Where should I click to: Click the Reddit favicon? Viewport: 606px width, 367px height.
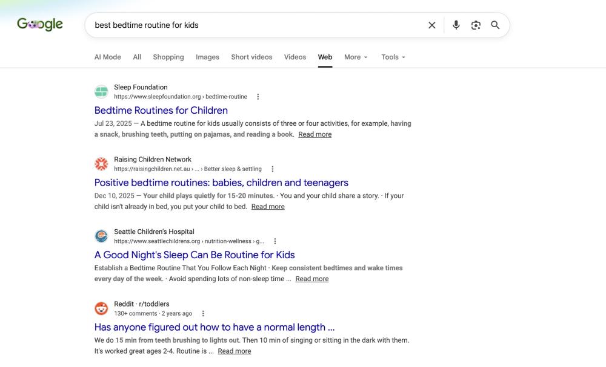point(101,308)
